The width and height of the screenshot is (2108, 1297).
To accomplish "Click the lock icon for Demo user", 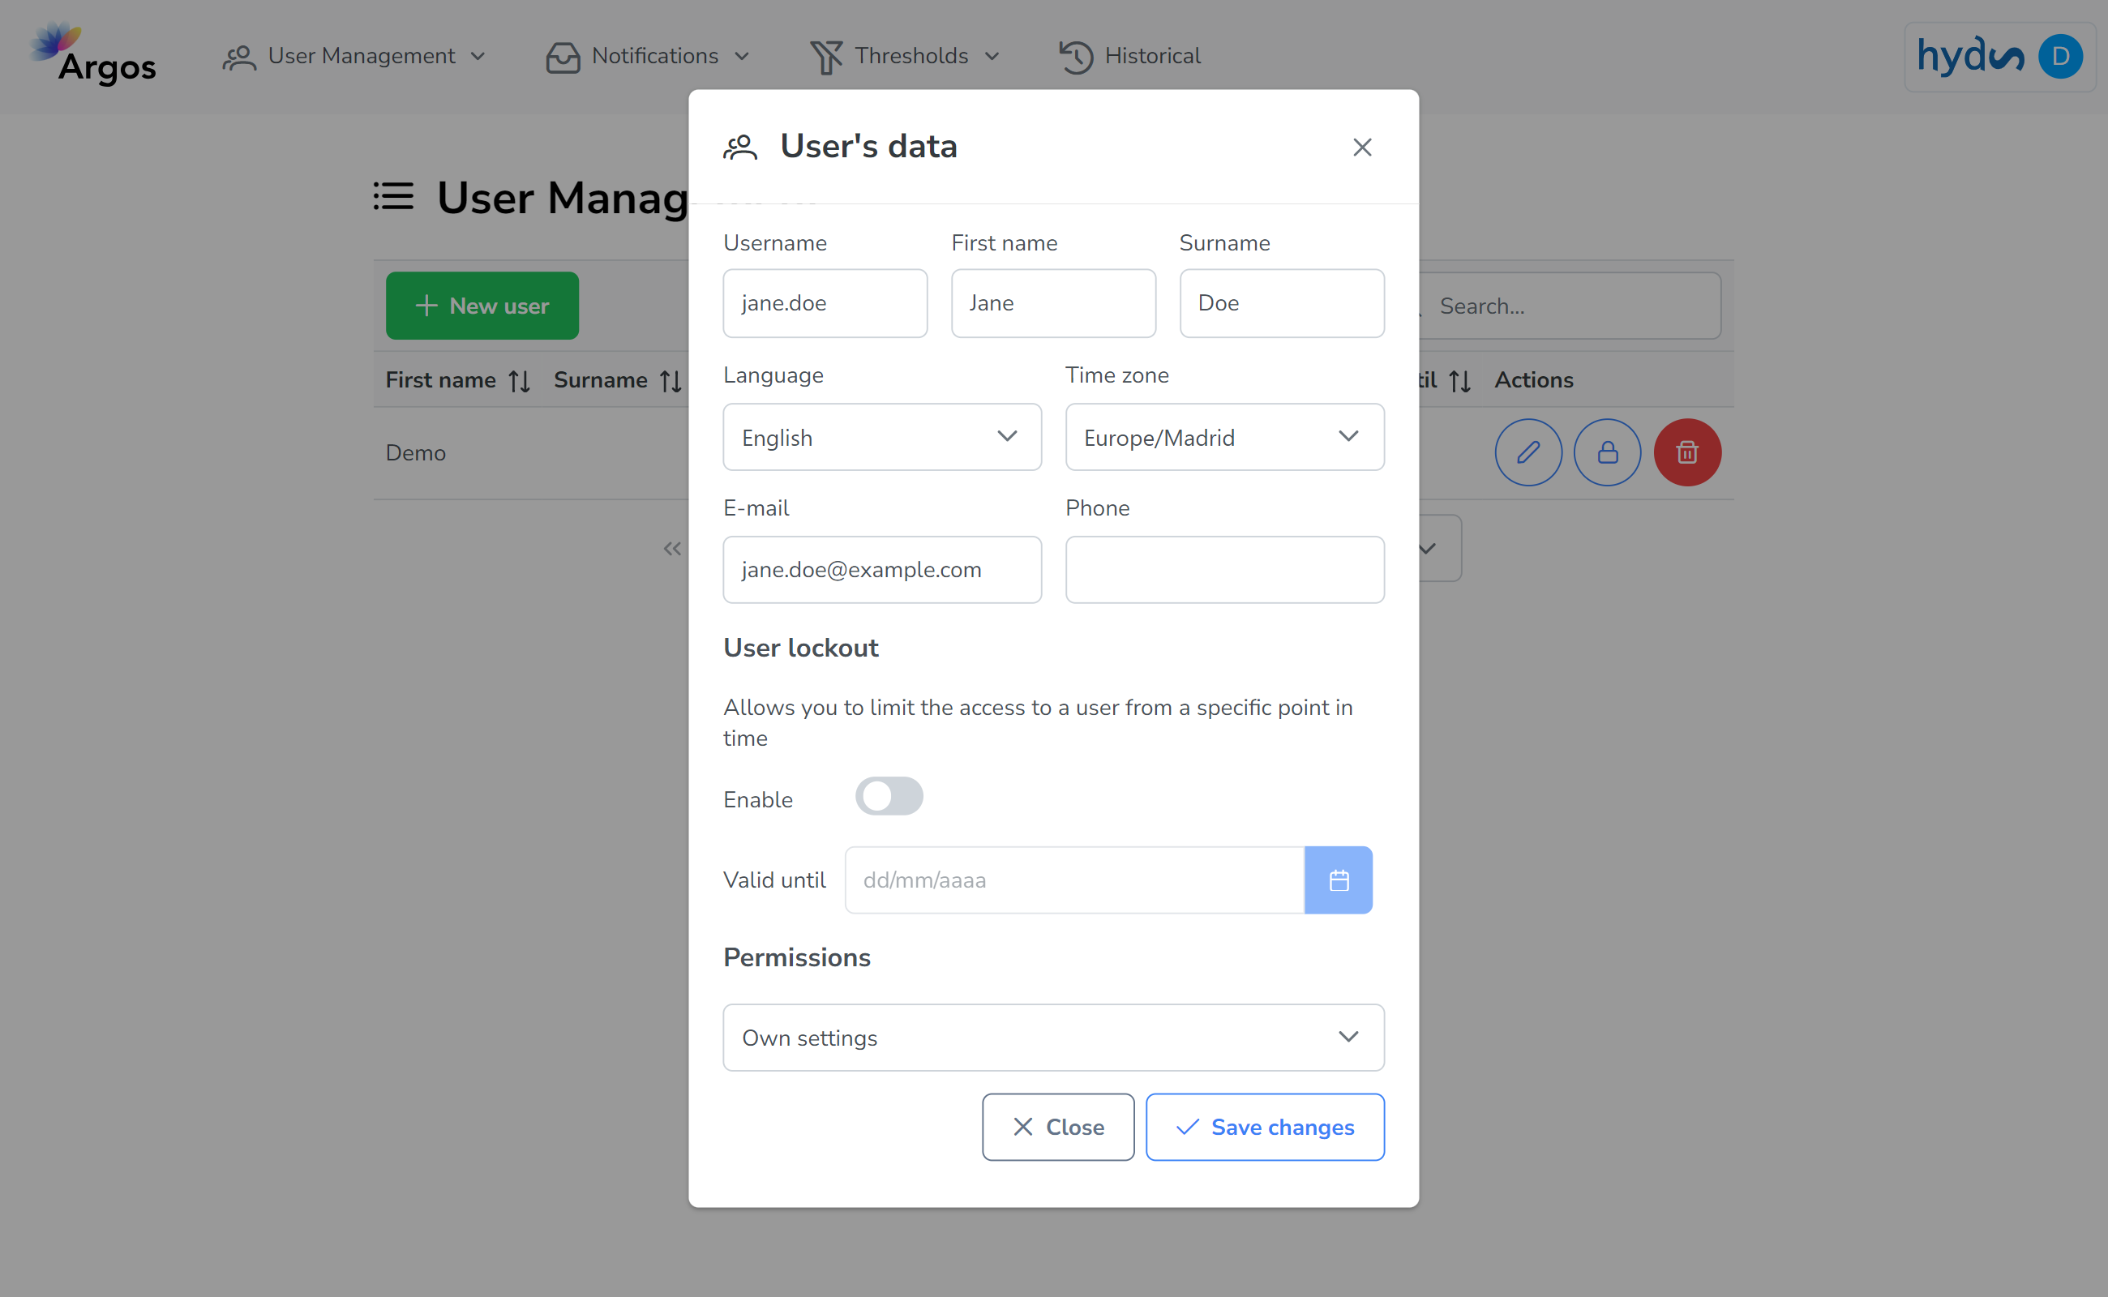I will 1607,452.
